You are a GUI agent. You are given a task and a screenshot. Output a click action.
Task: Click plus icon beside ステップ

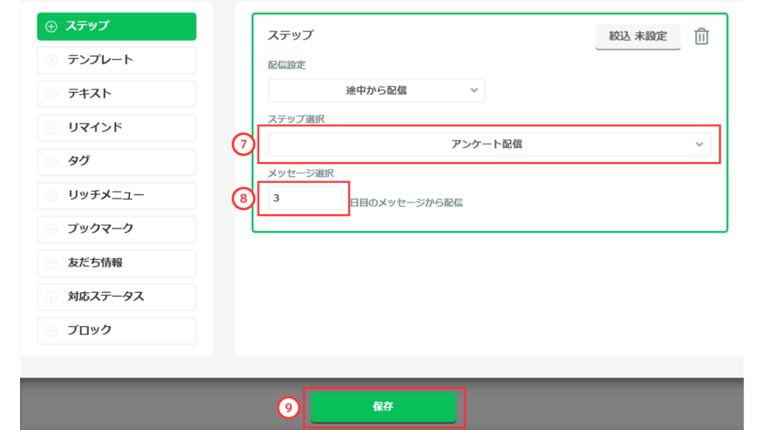click(x=51, y=26)
